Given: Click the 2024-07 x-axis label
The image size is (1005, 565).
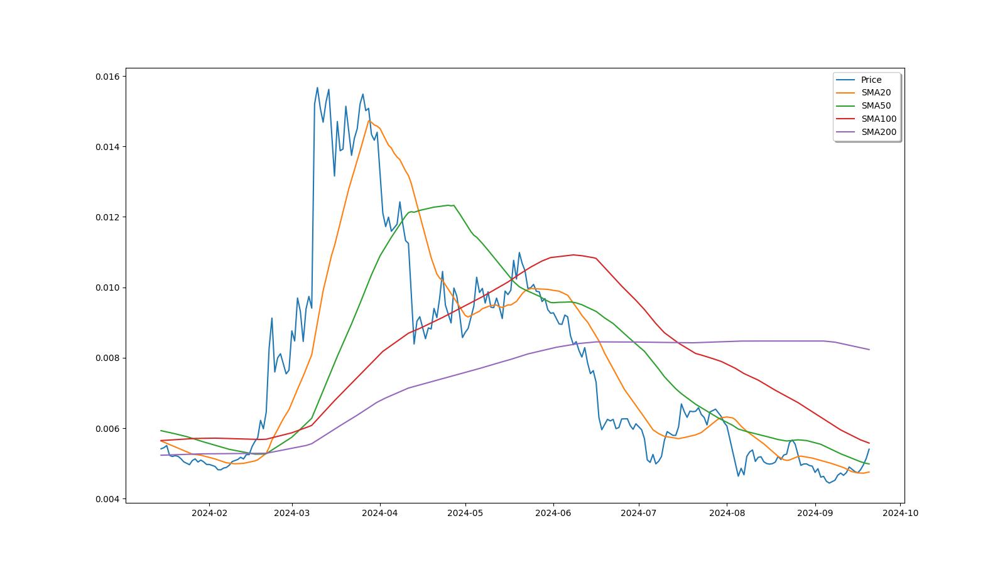Looking at the screenshot, I should pyautogui.click(x=639, y=513).
